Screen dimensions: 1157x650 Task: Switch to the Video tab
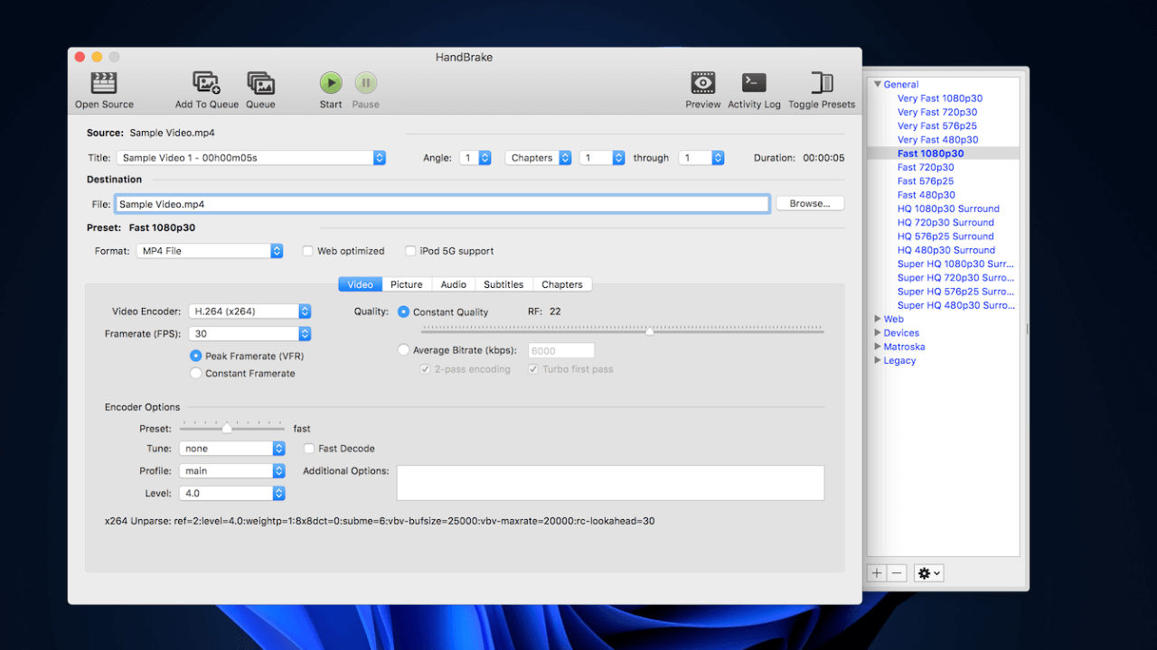point(360,284)
